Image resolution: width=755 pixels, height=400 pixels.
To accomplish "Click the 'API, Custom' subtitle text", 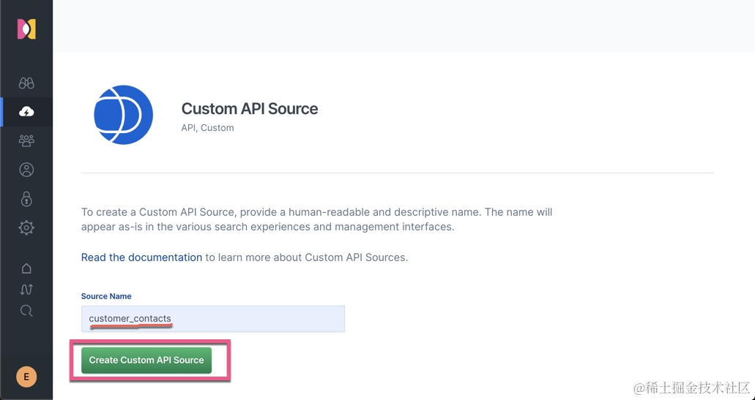I will click(x=207, y=128).
